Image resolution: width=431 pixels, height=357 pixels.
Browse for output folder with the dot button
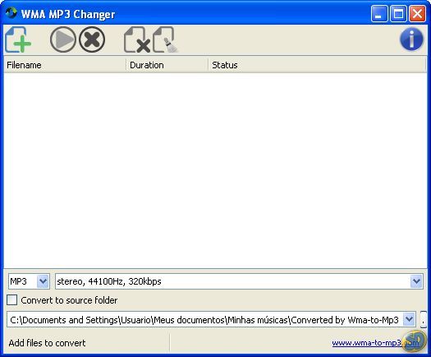coord(424,319)
